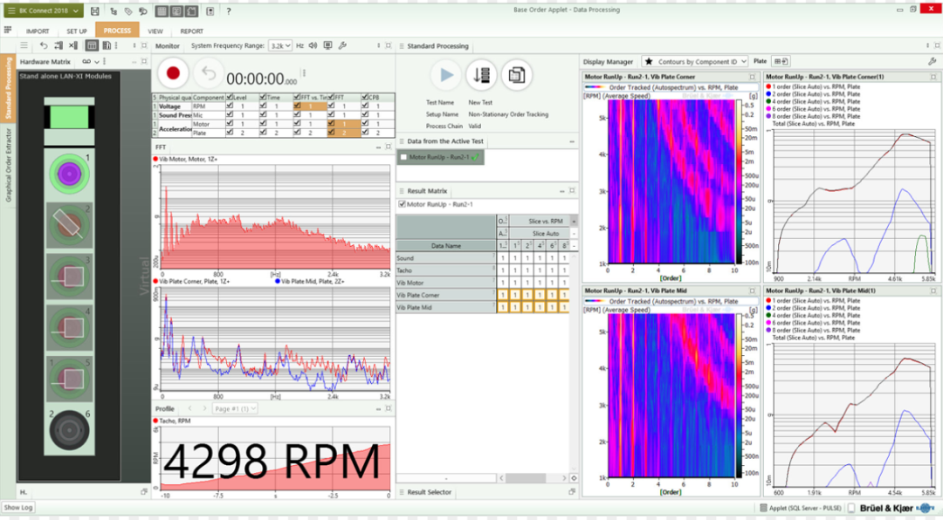This screenshot has height=520, width=943.
Task: Click the grid icon left of IMPORT tab
Action: (8, 30)
